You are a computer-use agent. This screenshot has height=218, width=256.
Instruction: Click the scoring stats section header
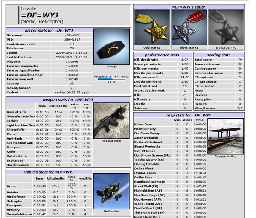[x=219, y=55]
